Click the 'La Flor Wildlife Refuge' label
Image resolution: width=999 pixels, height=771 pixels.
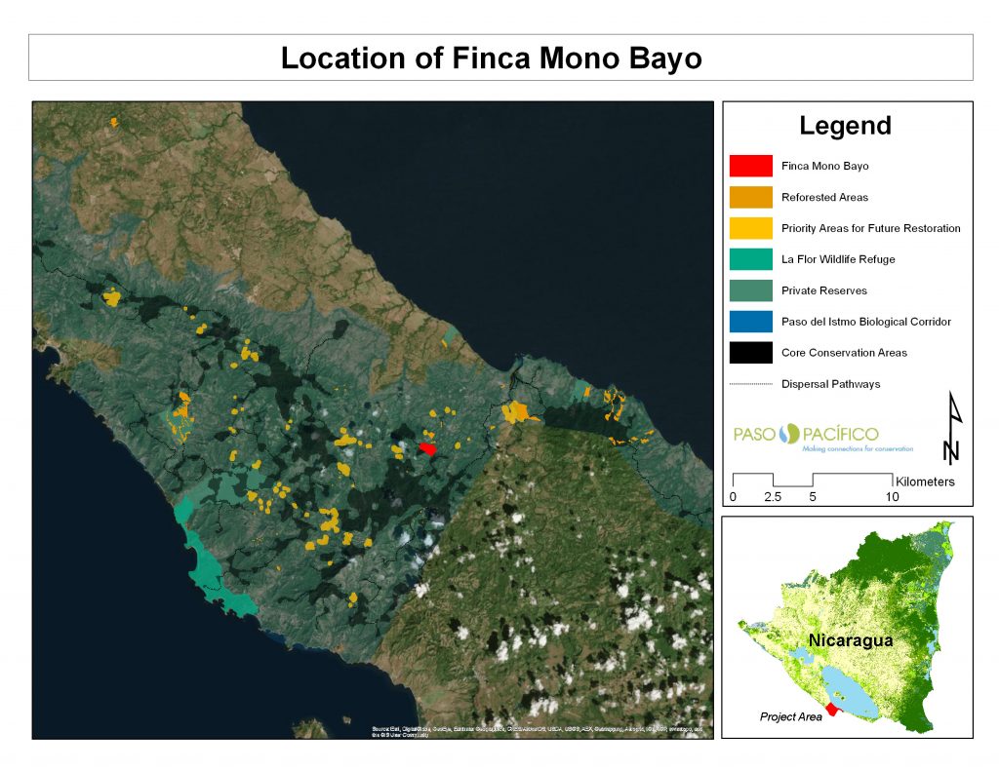click(x=838, y=259)
